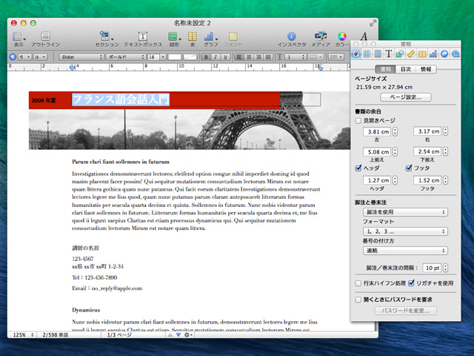Select the link inspector arrow icon
The height and width of the screenshot is (356, 474).
(444, 54)
